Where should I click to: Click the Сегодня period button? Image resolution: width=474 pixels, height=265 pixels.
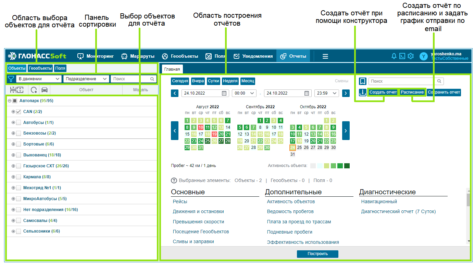(x=180, y=81)
